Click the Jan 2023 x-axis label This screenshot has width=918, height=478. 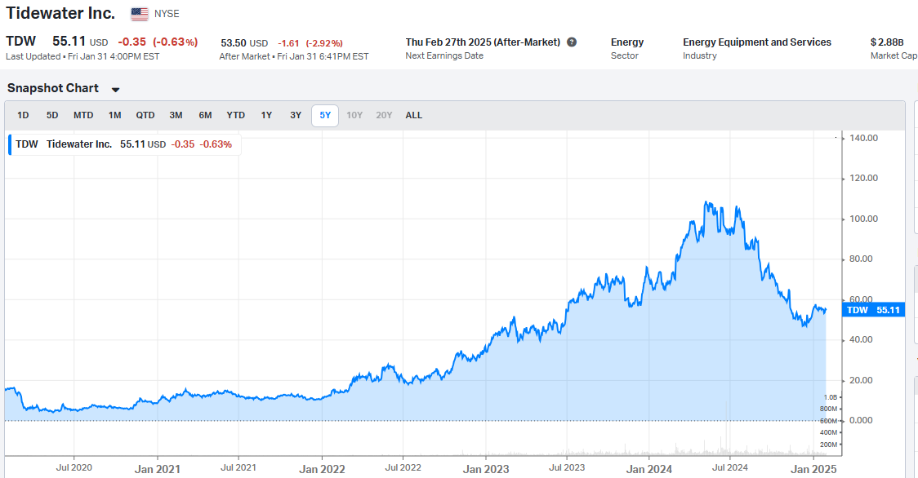pyautogui.click(x=486, y=469)
